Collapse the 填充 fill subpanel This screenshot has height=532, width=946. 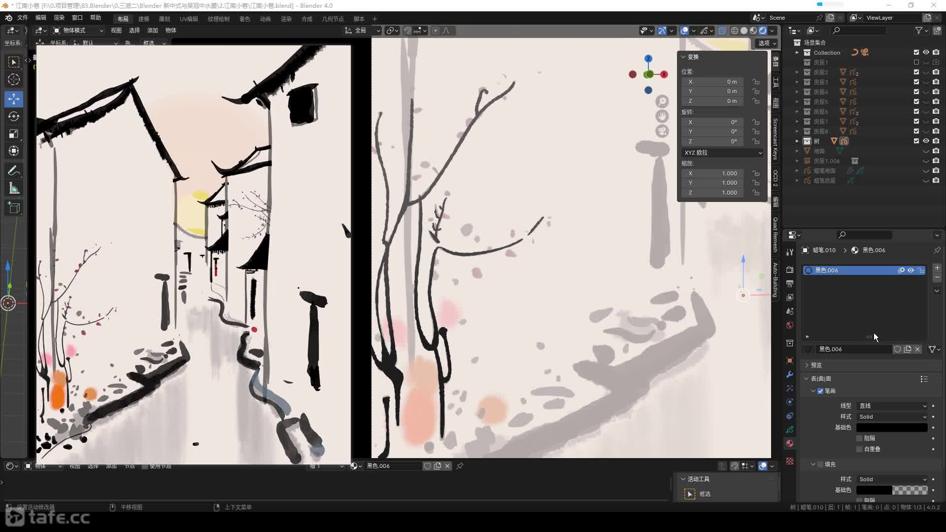tap(813, 465)
